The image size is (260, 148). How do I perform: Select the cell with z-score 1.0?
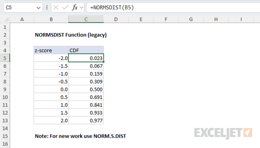[x=51, y=105]
